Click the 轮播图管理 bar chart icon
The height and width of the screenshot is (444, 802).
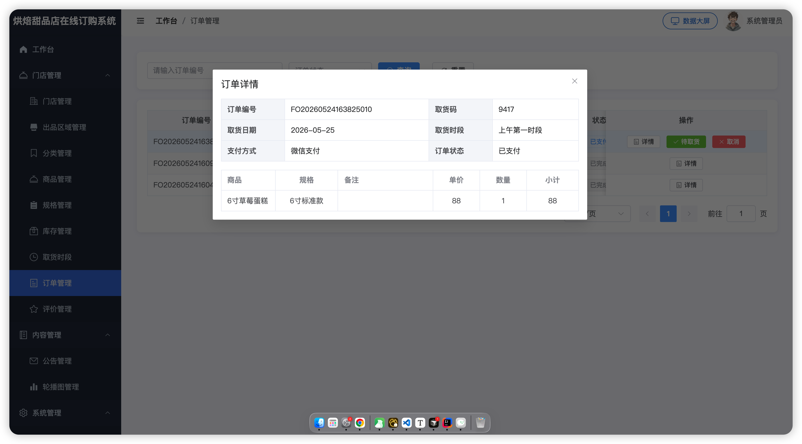click(34, 387)
